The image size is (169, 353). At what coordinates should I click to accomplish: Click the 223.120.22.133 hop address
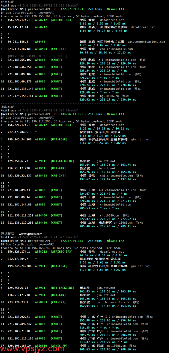coord(20,175)
